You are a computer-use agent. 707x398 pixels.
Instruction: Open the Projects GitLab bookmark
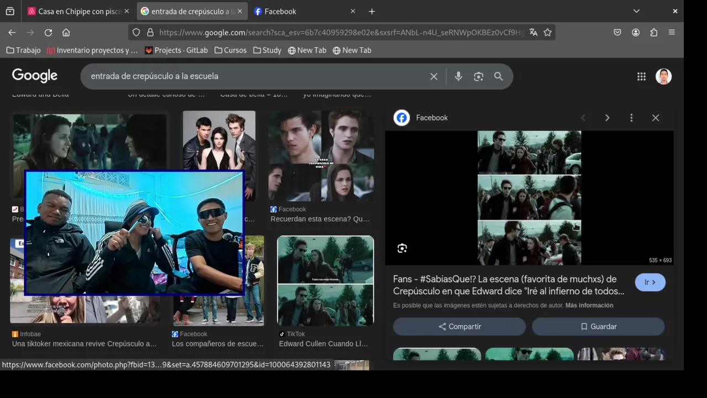click(x=176, y=50)
